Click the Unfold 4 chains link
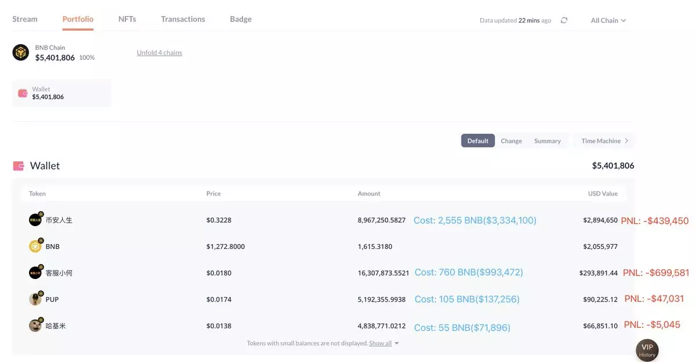The width and height of the screenshot is (696, 362). coord(159,53)
